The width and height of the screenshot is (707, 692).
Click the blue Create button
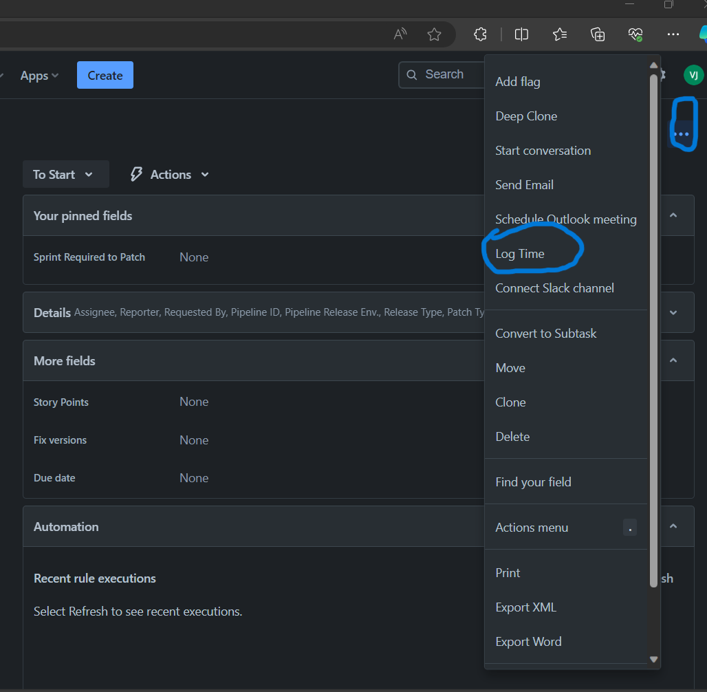(105, 75)
